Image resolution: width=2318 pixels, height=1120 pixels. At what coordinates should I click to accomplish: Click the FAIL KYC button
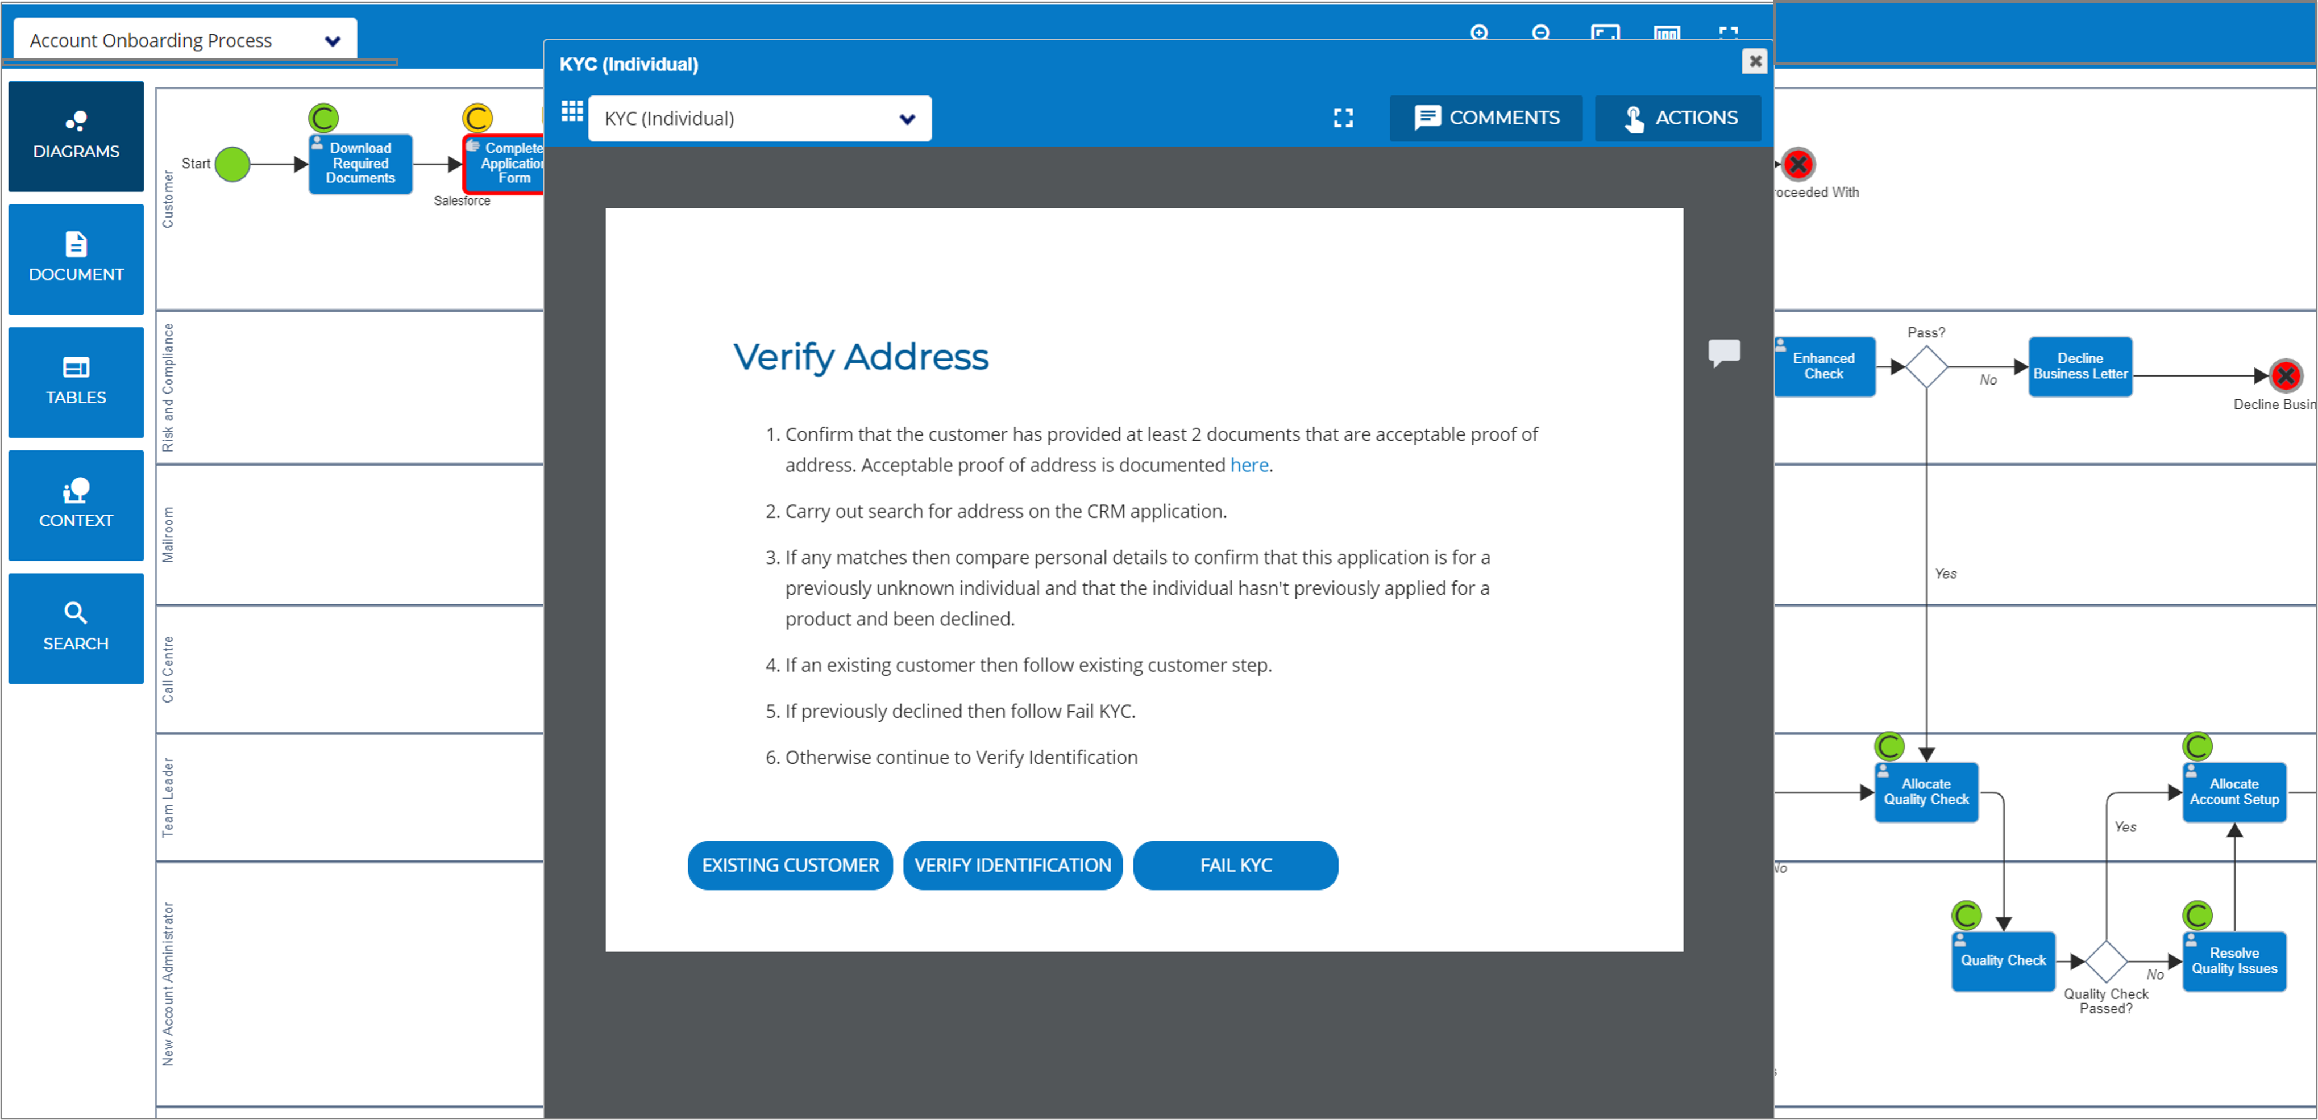point(1236,865)
